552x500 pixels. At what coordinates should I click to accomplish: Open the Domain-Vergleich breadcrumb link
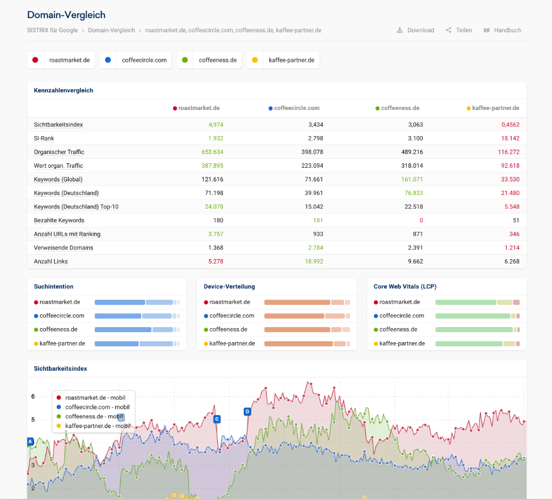111,30
